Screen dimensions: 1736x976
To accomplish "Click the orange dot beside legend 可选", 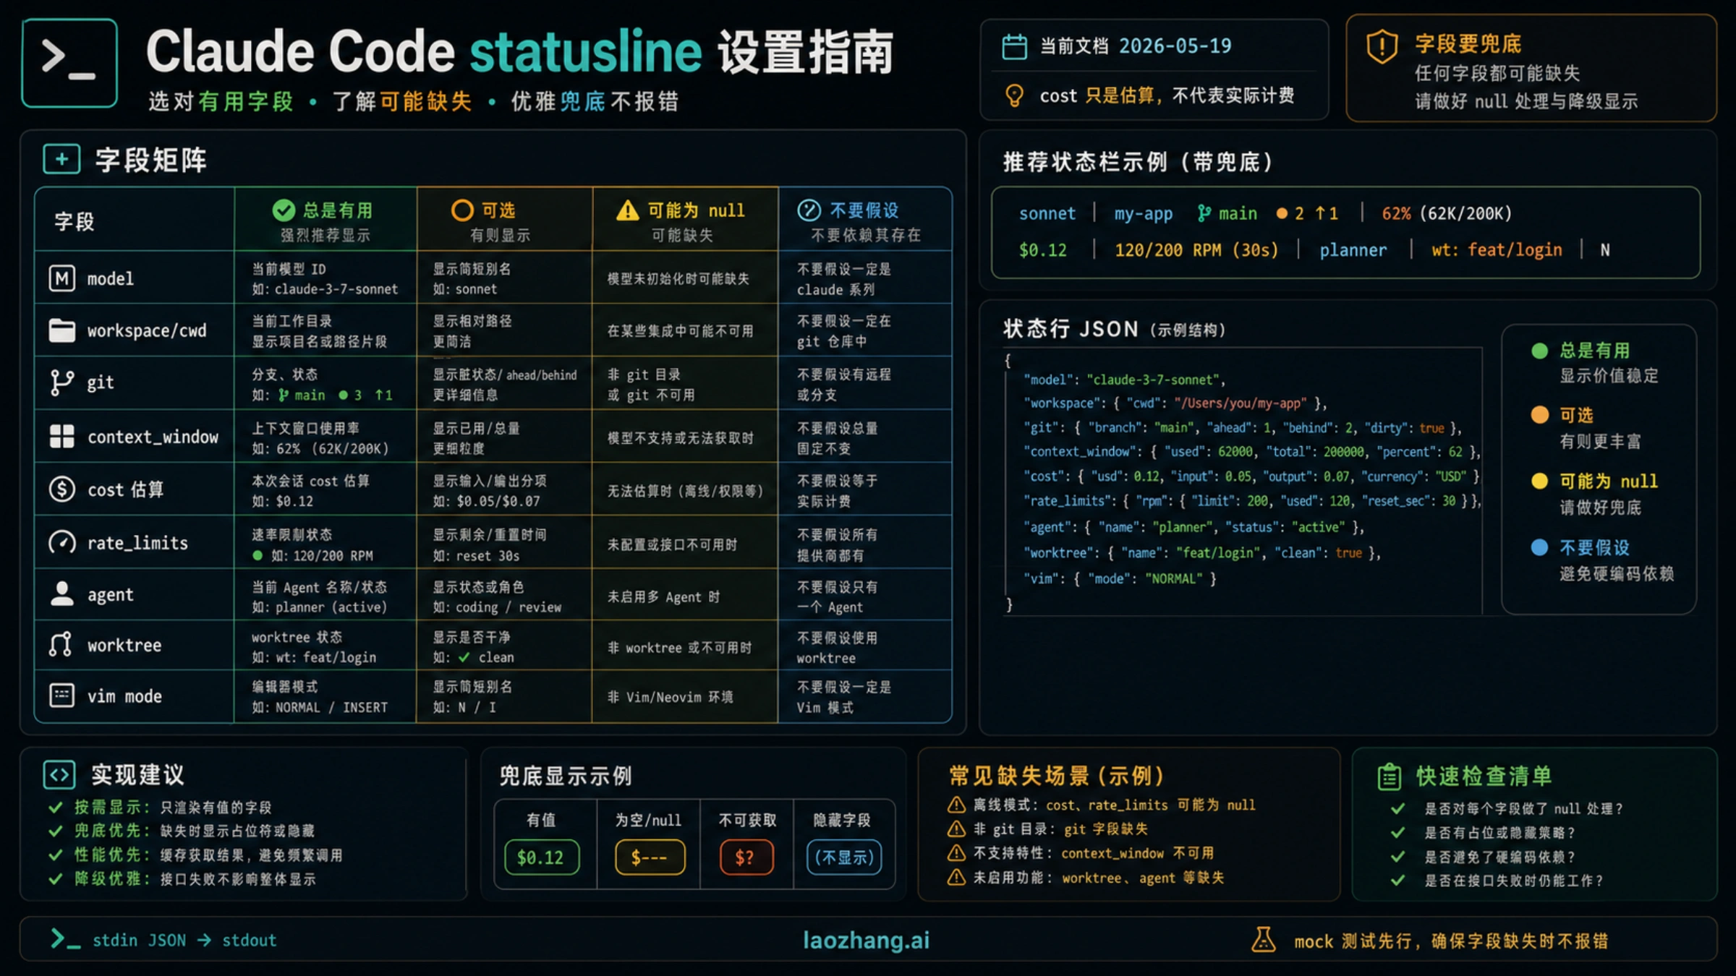I will [1539, 415].
